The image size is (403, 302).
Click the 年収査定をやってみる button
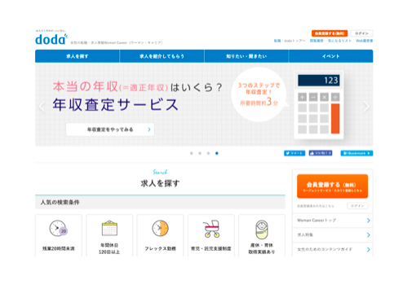(x=110, y=129)
